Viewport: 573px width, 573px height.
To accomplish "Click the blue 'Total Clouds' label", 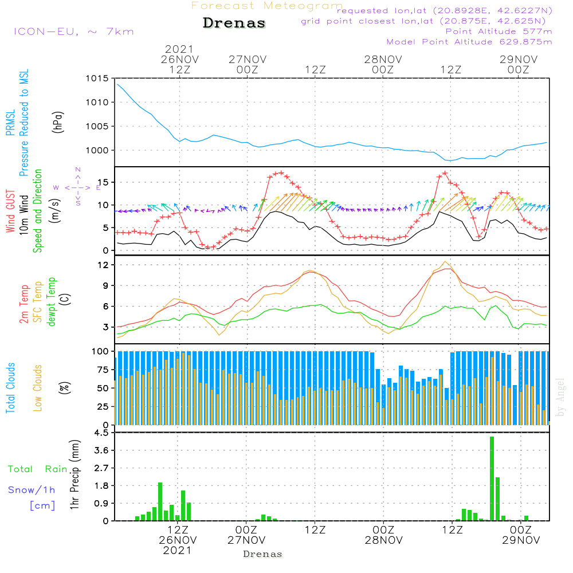I will point(10,388).
